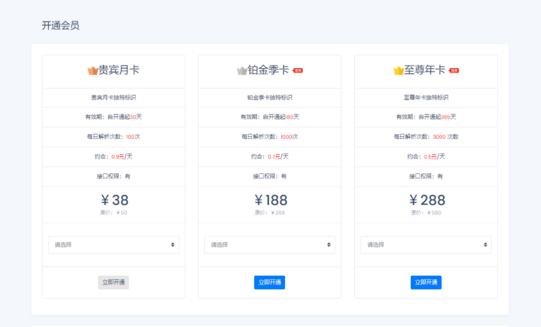This screenshot has height=327, width=541.
Task: Click the orange crown icon beside 贵宾月卡
Action: pos(92,70)
